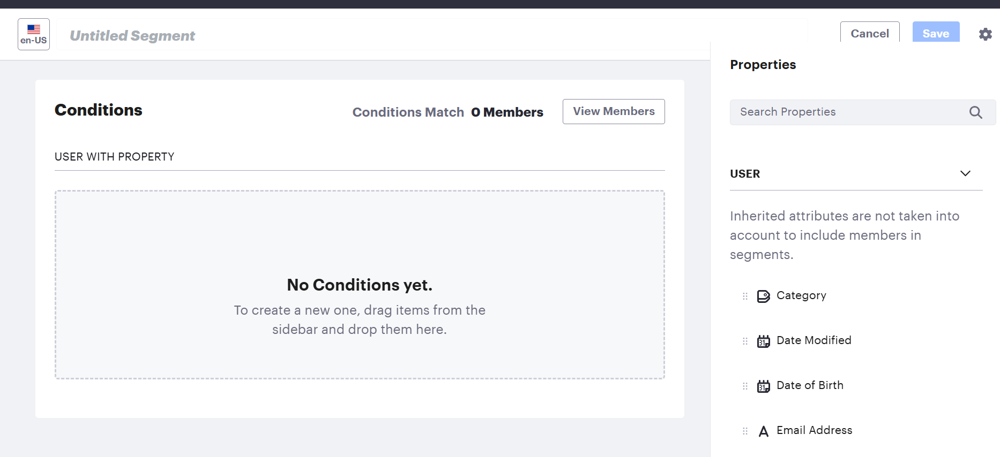
Task: Grab the Date of Birth drag handle
Action: coord(745,386)
